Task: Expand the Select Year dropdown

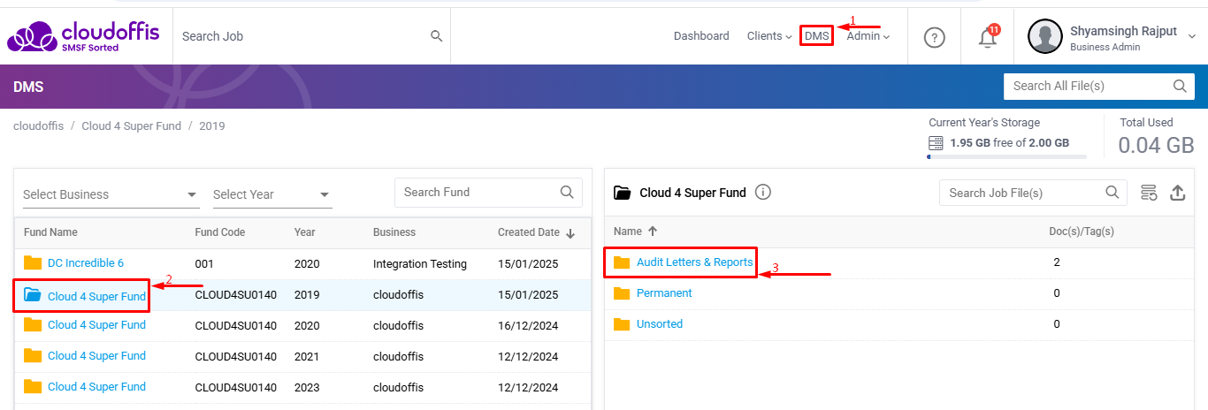Action: pyautogui.click(x=271, y=194)
